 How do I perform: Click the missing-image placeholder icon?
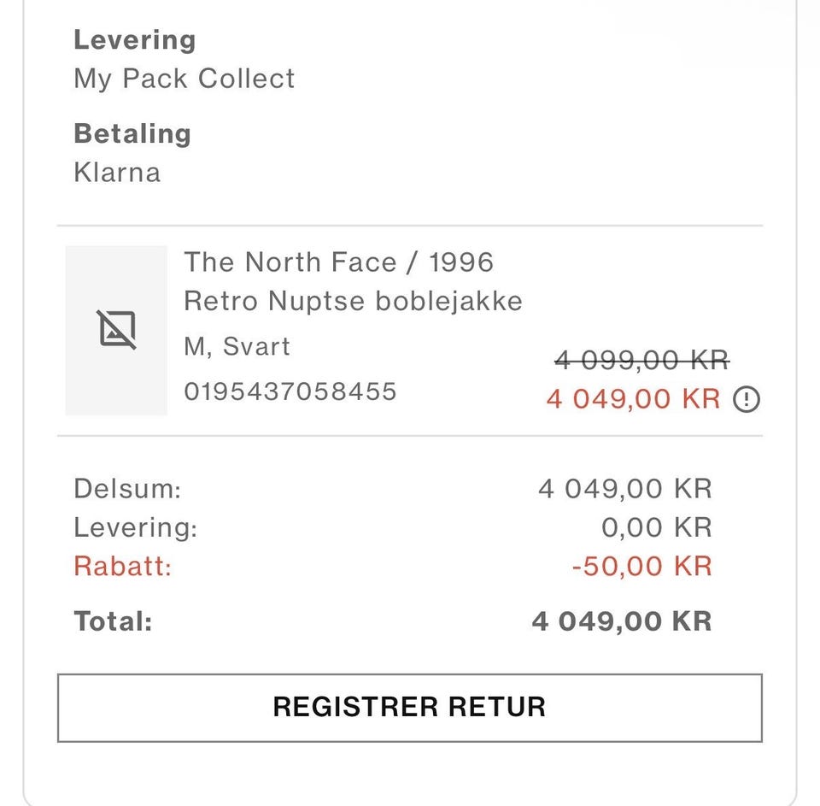click(117, 329)
